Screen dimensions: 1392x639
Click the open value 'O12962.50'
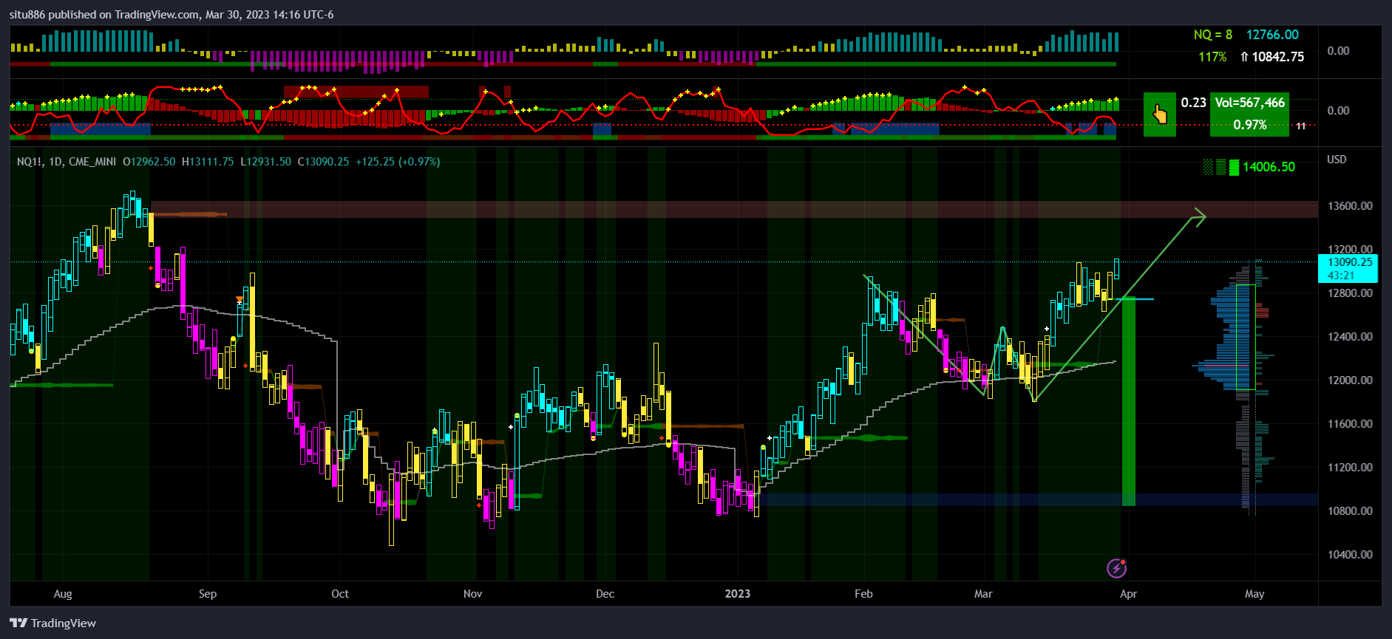tap(149, 162)
